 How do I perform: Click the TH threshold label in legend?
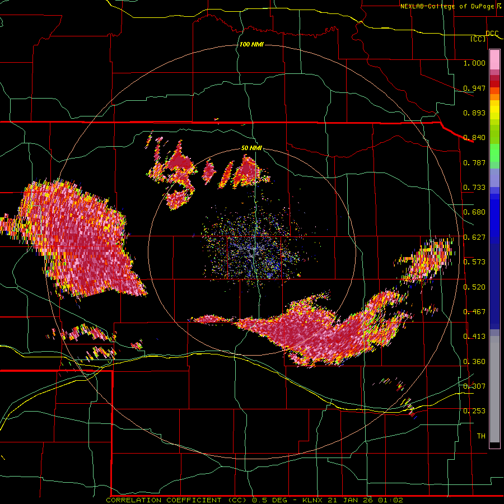(481, 436)
